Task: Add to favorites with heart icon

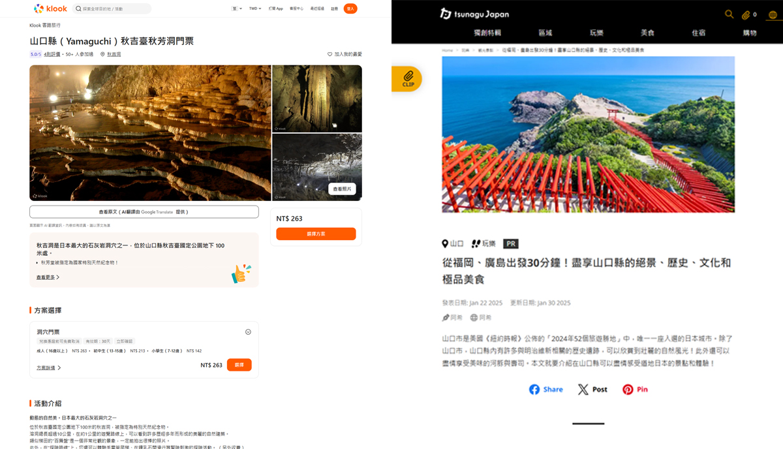Action: point(330,54)
